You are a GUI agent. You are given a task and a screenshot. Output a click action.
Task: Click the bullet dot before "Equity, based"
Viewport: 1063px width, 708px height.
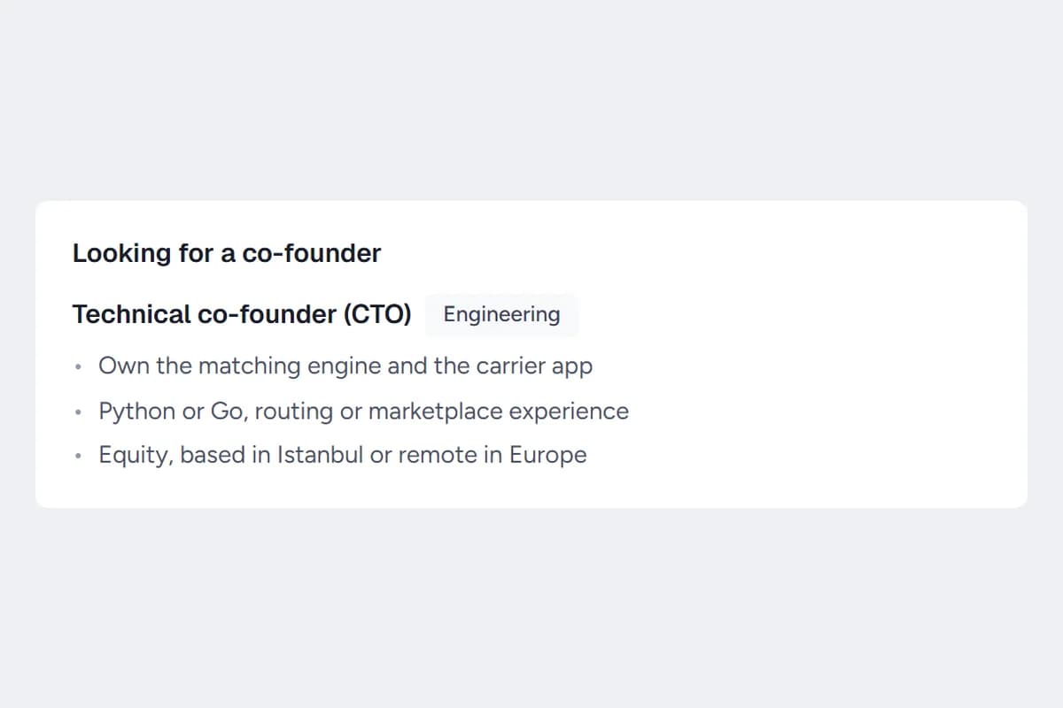click(79, 456)
